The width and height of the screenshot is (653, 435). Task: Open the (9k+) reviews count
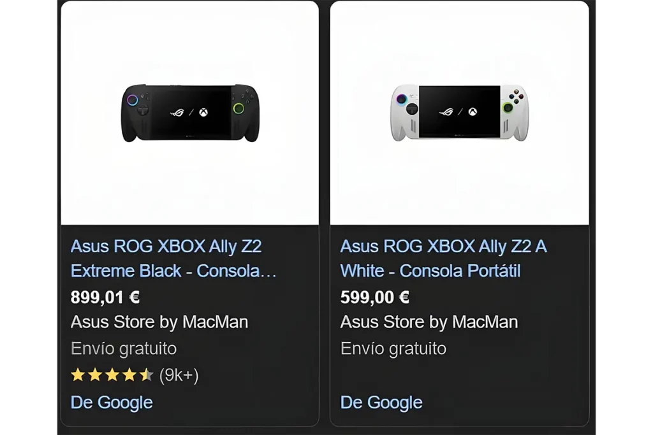coord(179,375)
